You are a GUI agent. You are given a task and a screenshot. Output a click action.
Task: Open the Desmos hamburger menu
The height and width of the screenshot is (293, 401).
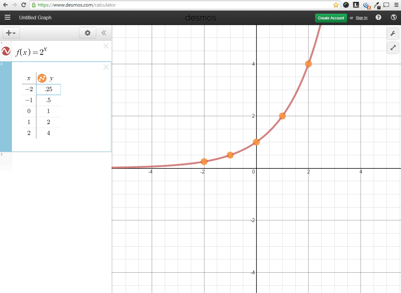(8, 18)
